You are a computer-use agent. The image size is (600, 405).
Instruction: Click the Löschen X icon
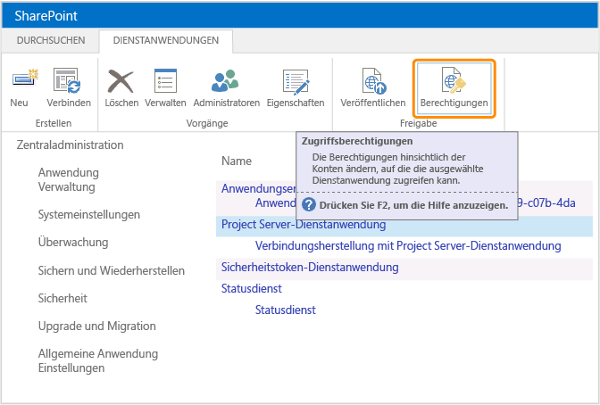click(121, 81)
